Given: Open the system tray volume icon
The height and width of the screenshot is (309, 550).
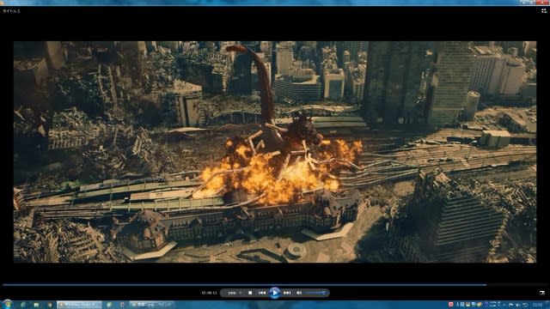Looking at the screenshot, I should click(518, 306).
